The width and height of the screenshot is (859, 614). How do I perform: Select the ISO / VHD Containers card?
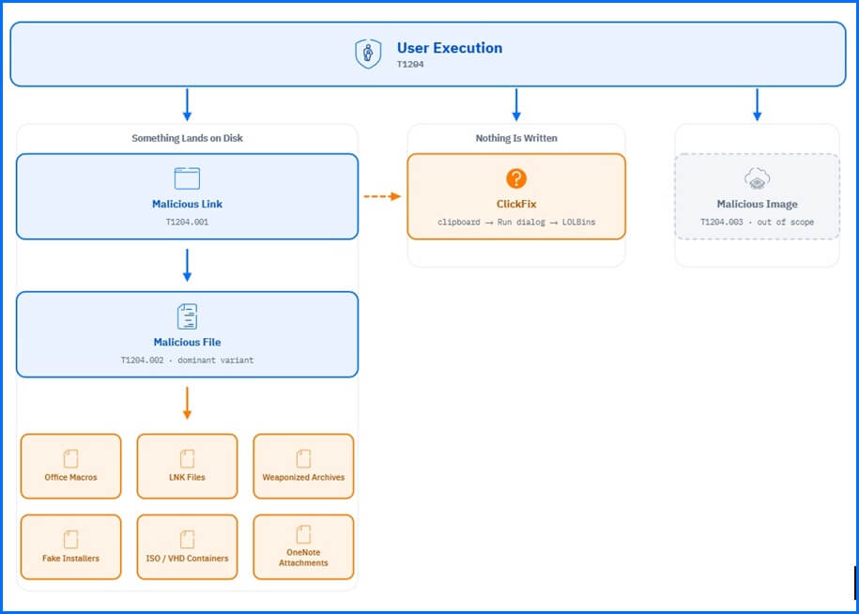(x=187, y=546)
